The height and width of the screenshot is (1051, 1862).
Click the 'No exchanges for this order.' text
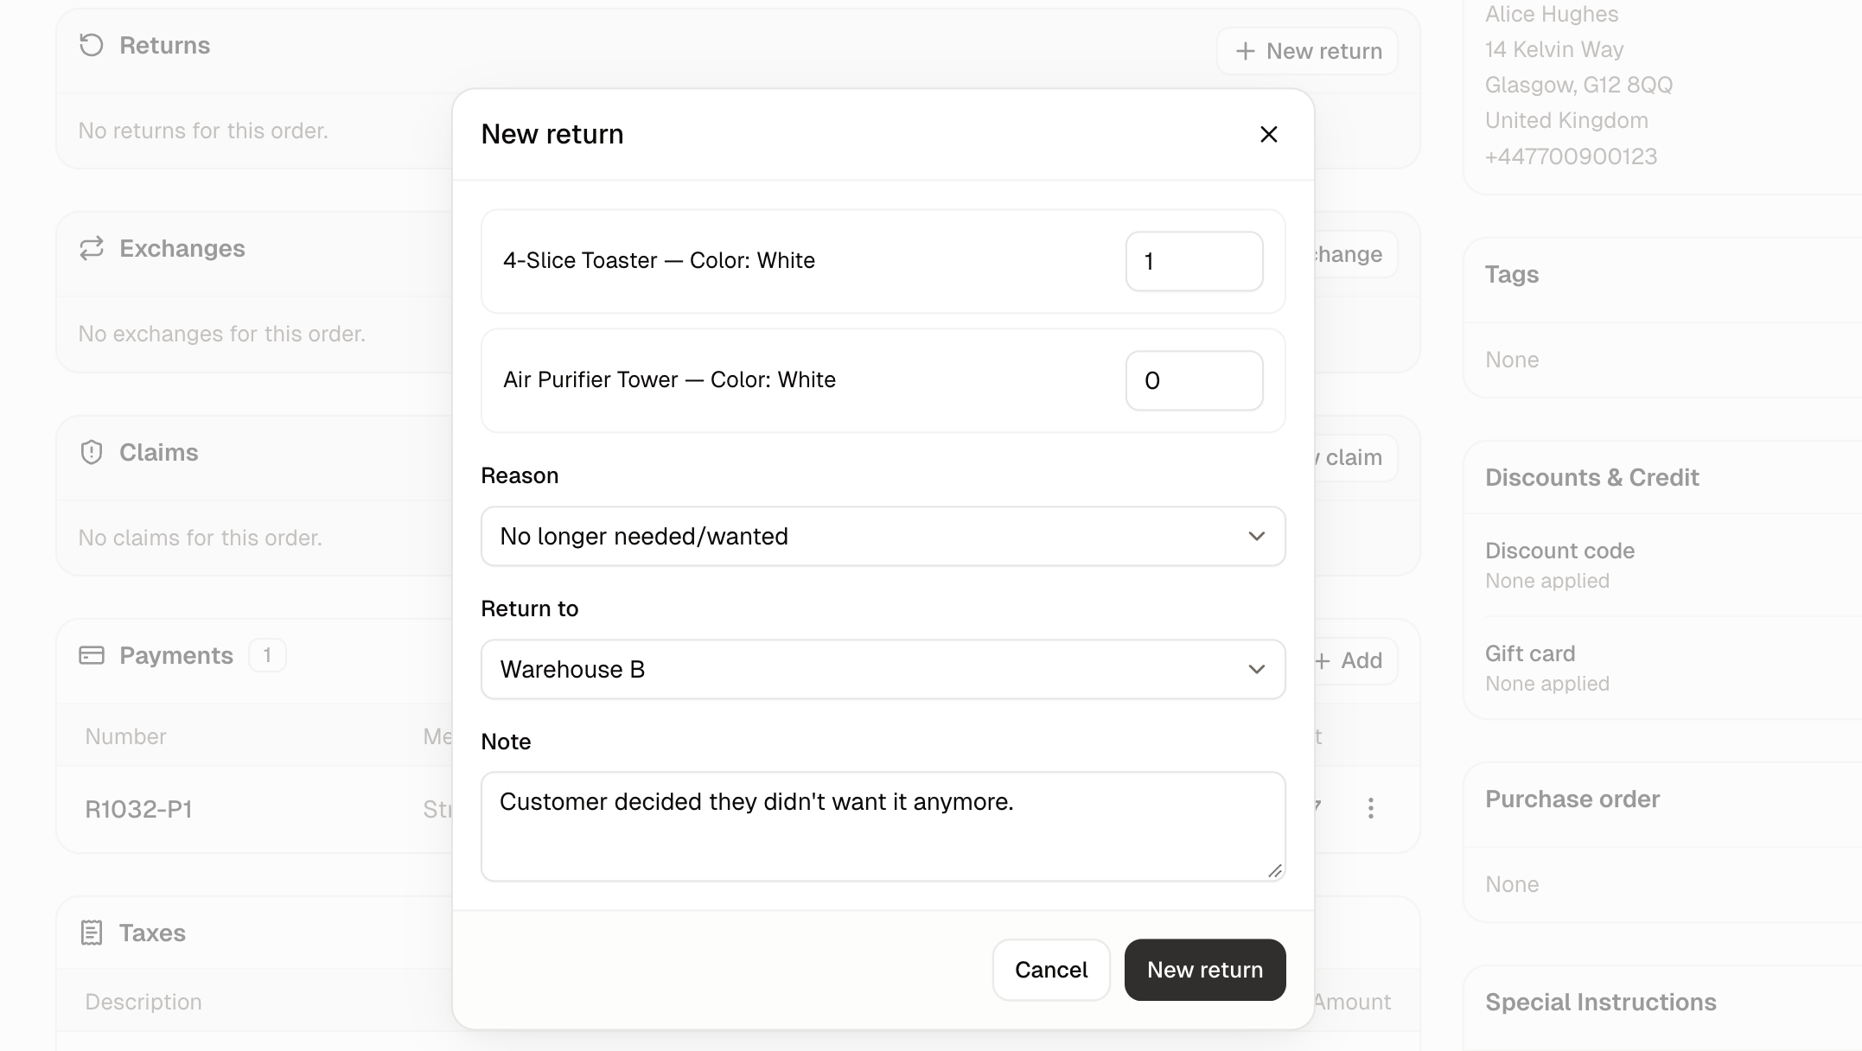[221, 334]
